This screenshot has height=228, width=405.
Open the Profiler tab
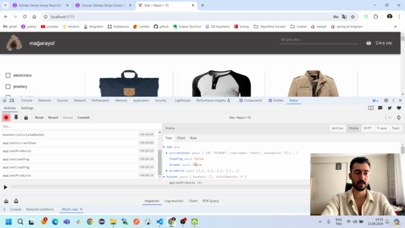pyautogui.click(x=276, y=101)
